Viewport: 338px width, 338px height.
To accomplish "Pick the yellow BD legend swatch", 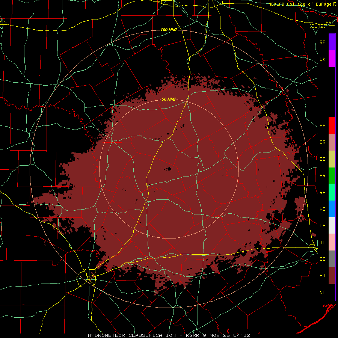I will click(x=332, y=159).
